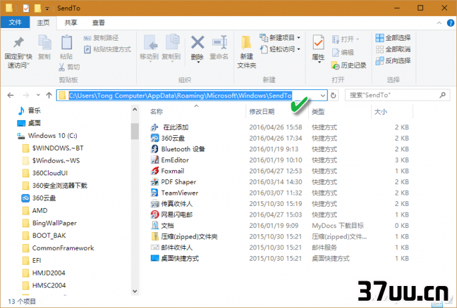Screen dimensions: 457x308
Task: Select the 压缩(zipped)文件夹 item
Action: pos(184,237)
